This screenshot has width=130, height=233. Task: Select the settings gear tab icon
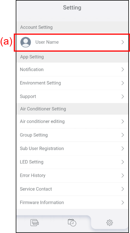[x=109, y=223]
